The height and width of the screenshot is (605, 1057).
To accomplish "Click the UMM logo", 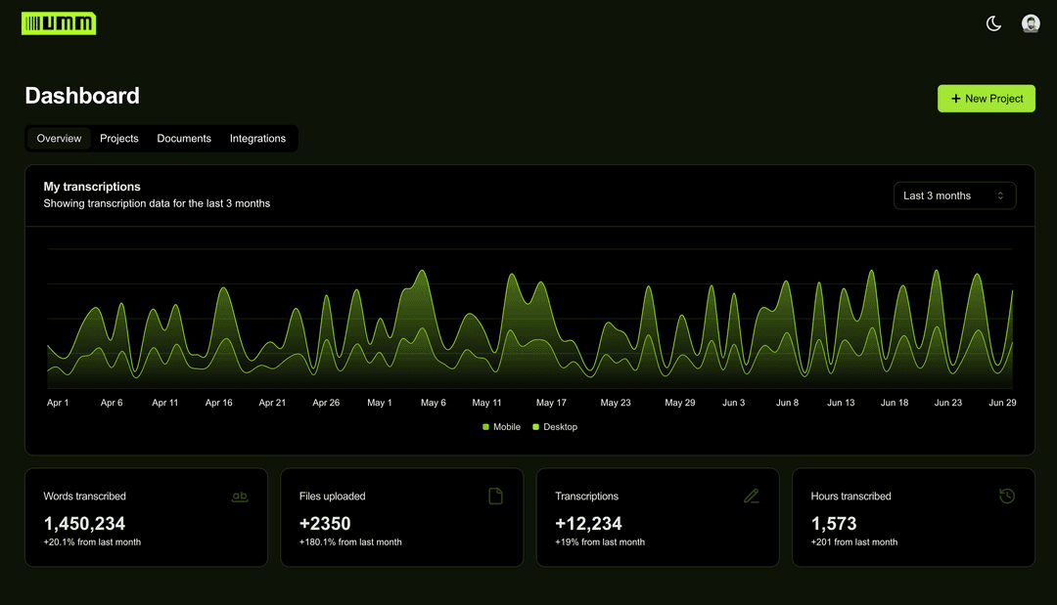I will (59, 22).
